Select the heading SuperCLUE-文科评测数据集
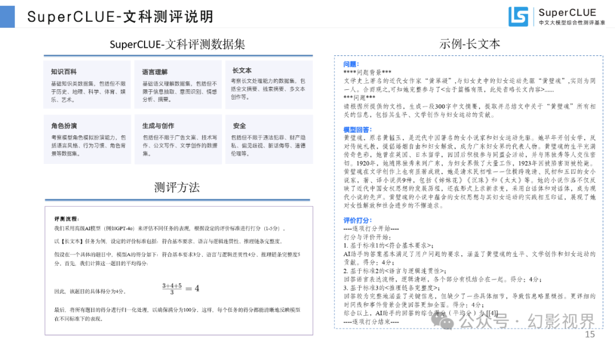The image size is (615, 346). (177, 44)
